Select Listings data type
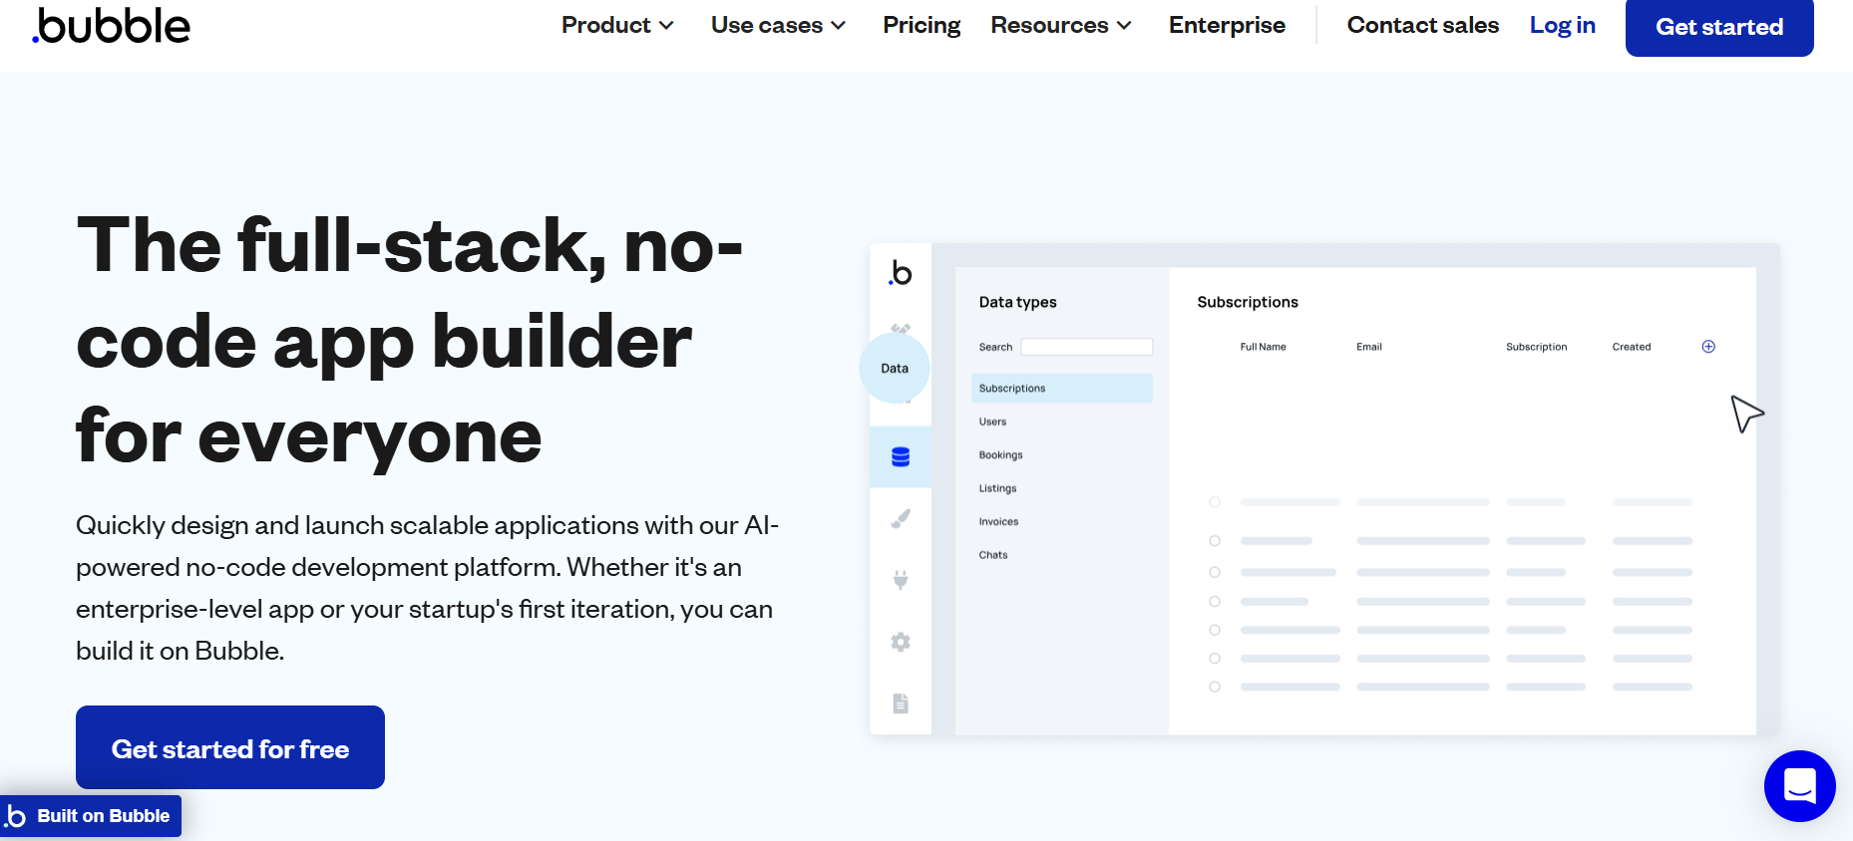Screen dimensions: 1853x841 [x=997, y=488]
